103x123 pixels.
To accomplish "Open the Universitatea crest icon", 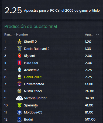I will [x=19, y=84].
